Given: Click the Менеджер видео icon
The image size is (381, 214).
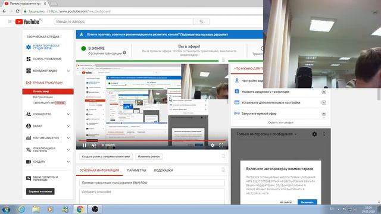Looking at the screenshot, I should click(29, 71).
